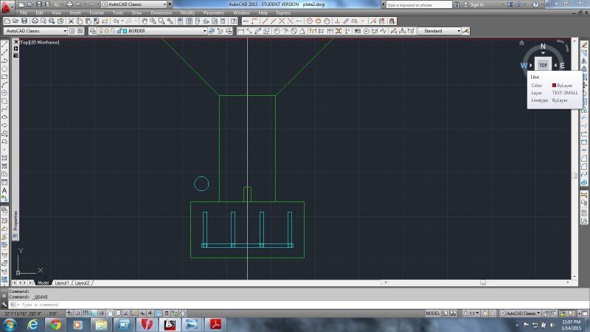Toggle Object Snap Tracking in status bar

click(x=126, y=313)
